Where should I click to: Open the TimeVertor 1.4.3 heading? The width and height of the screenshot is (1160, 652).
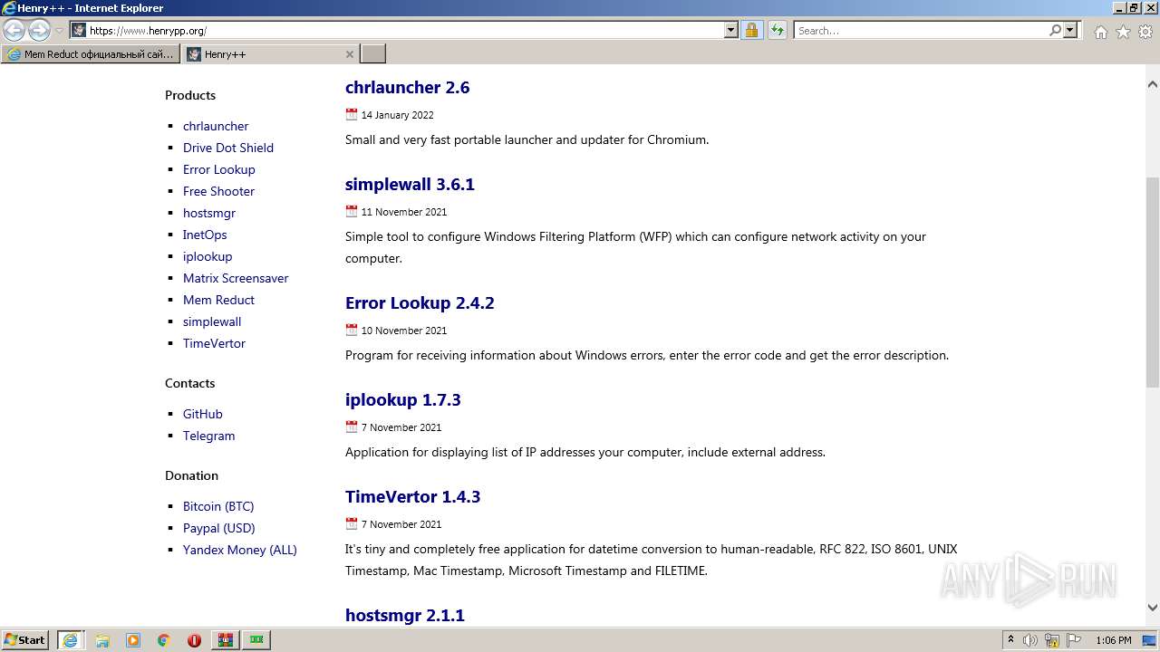(x=412, y=497)
